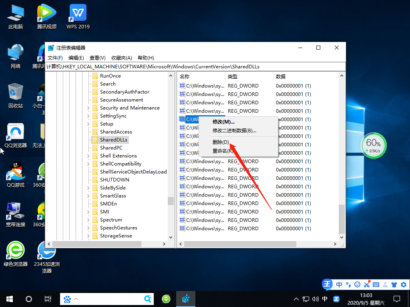This screenshot has height=307, width=410.
Task: Click the volume speaker icon in system tray
Action: (x=316, y=299)
